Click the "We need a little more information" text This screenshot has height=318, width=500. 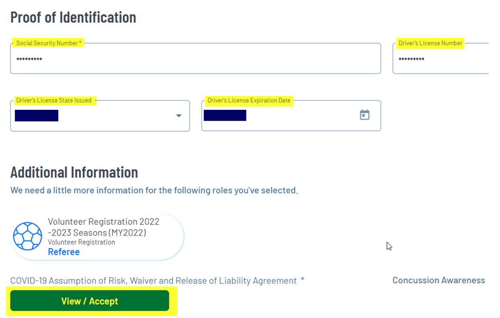[x=154, y=190]
